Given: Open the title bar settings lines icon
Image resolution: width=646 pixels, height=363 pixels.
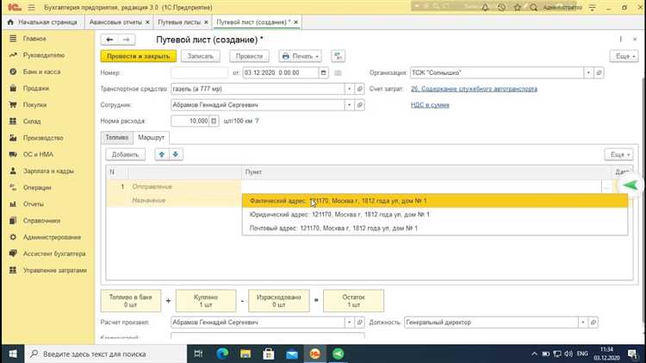Looking at the screenshot, I should coord(592,8).
